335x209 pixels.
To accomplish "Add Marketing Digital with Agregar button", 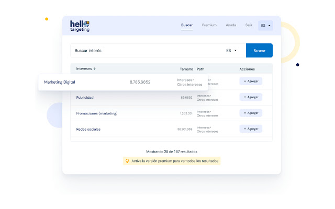I will pyautogui.click(x=251, y=82).
